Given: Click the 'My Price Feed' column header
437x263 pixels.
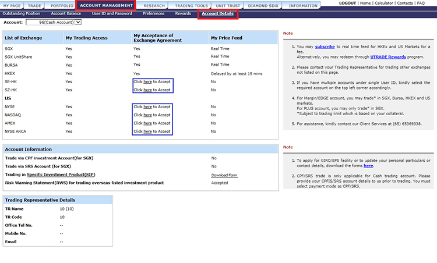Looking at the screenshot, I should 227,38.
